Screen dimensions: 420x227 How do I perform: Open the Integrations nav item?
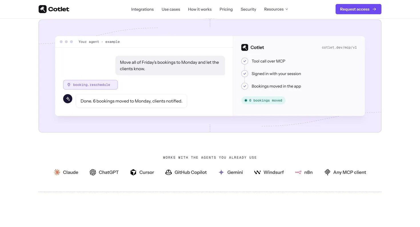click(x=142, y=9)
